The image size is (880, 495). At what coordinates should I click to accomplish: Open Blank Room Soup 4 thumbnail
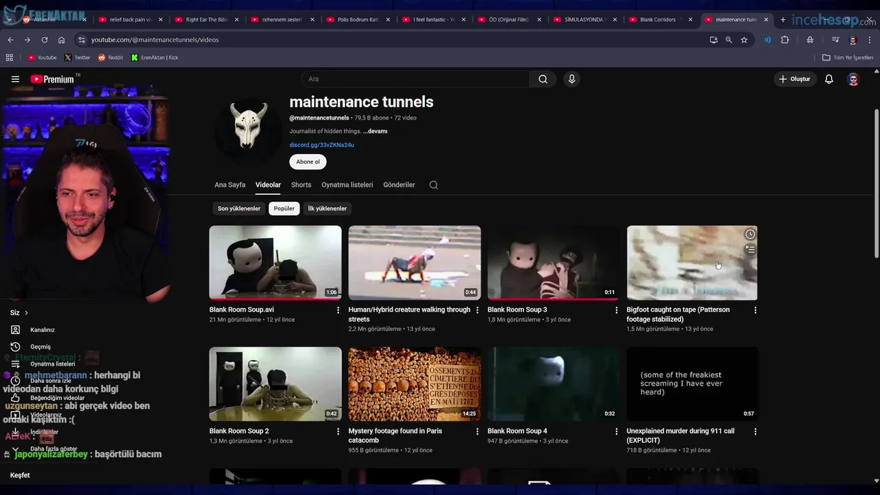(553, 384)
